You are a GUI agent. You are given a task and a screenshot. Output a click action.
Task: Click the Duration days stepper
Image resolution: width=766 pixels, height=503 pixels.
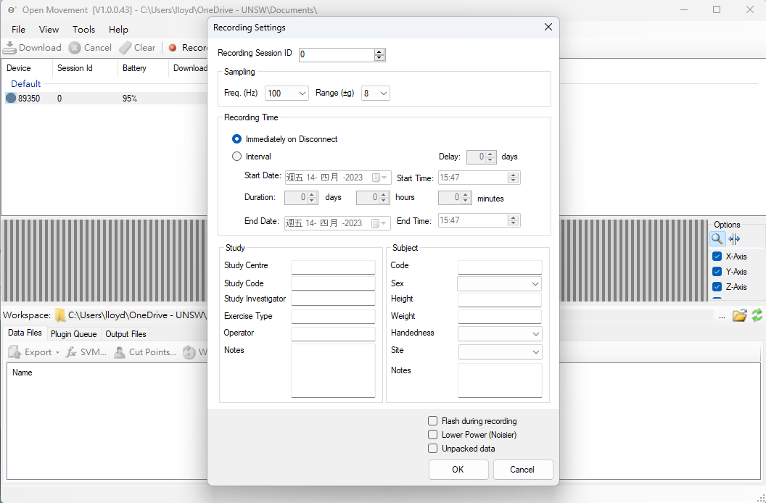[312, 197]
